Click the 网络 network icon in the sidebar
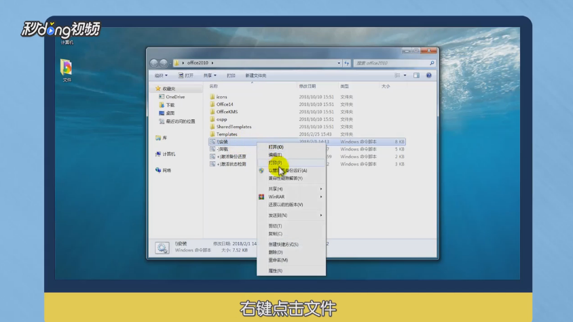The height and width of the screenshot is (322, 573). 158,170
